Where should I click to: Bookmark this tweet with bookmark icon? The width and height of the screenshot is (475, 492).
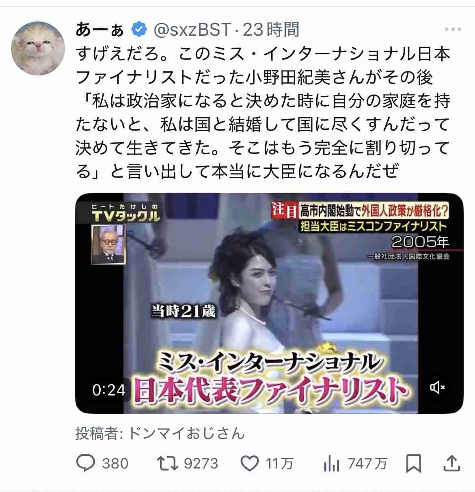click(x=413, y=463)
